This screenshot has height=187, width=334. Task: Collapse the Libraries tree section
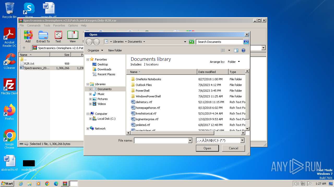pos(88,84)
